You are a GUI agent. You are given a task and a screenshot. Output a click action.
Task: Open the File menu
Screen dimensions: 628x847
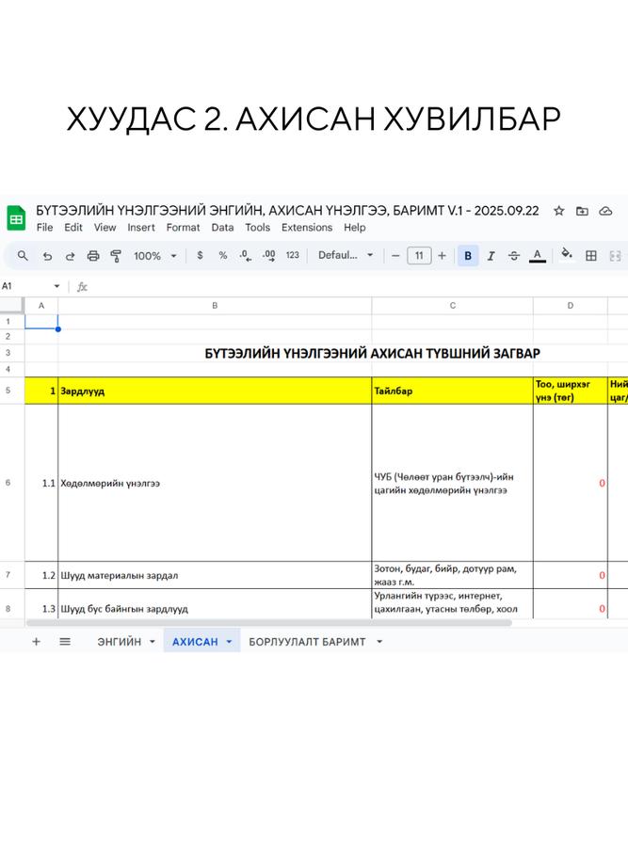pyautogui.click(x=44, y=228)
